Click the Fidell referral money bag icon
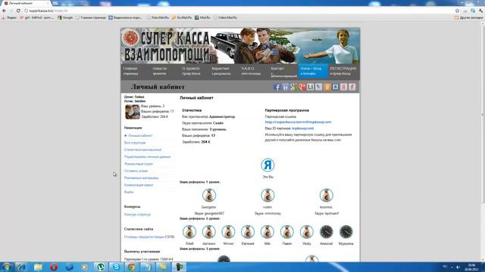The height and width of the screenshot is (272, 485). point(189,232)
